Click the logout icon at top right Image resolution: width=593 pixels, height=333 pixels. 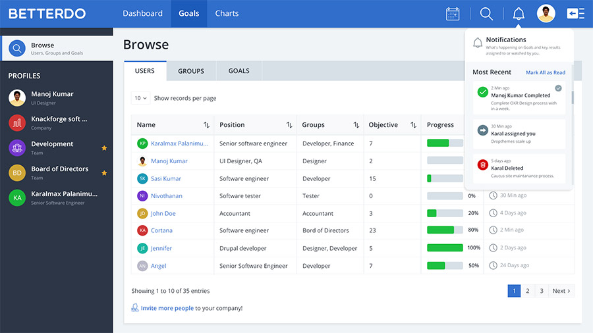(x=576, y=14)
